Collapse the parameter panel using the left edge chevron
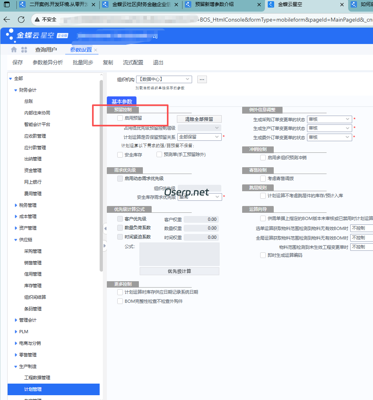Viewport: 373px width, 400px height. pyautogui.click(x=105, y=228)
